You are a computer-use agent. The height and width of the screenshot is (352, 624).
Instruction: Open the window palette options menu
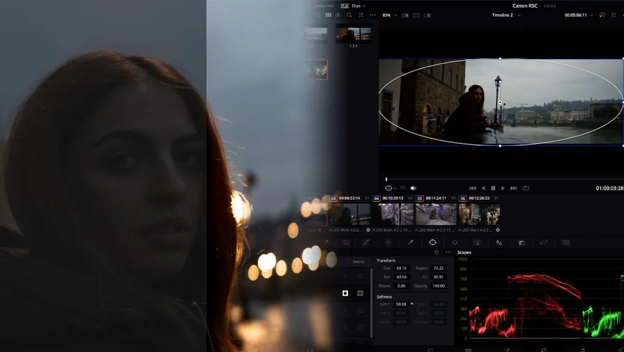click(448, 252)
